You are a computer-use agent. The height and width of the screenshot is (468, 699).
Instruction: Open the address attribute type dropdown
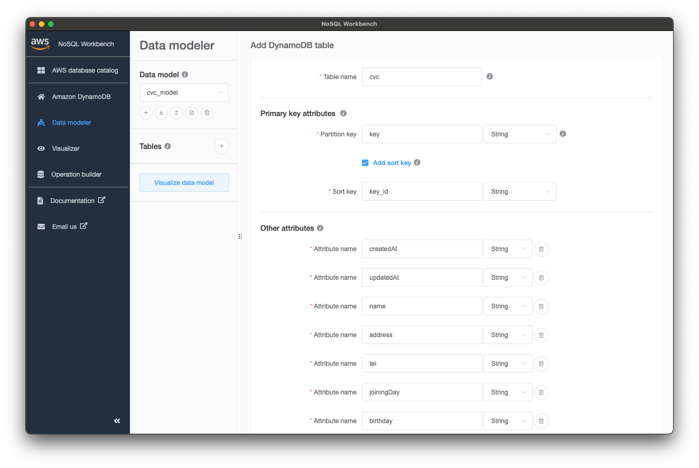[x=508, y=335]
